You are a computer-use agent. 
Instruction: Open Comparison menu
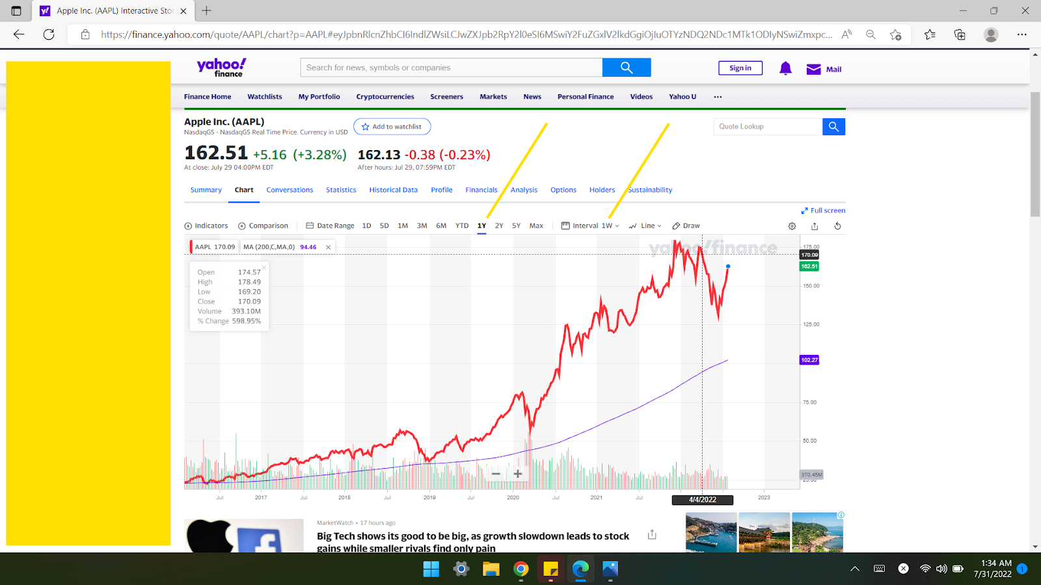coord(263,226)
